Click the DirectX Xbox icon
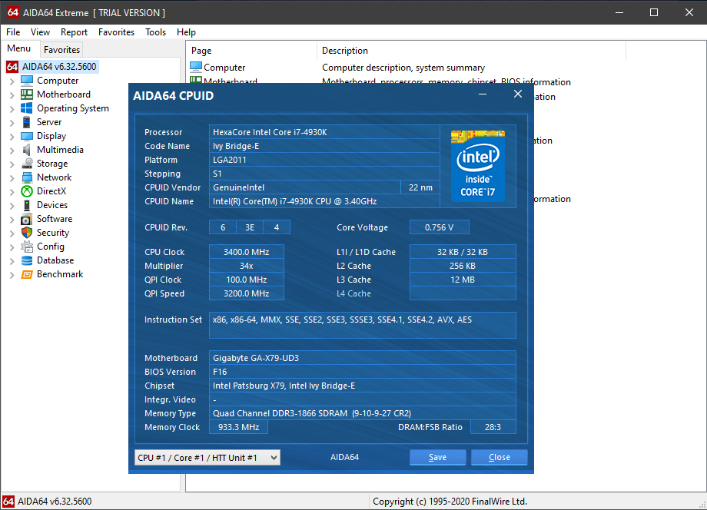The image size is (707, 510). [x=27, y=191]
